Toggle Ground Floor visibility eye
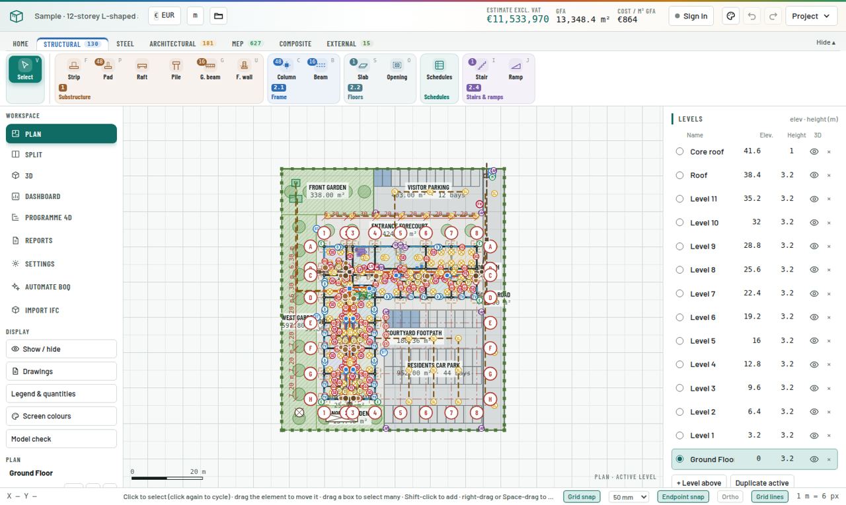The image size is (846, 505). point(814,459)
